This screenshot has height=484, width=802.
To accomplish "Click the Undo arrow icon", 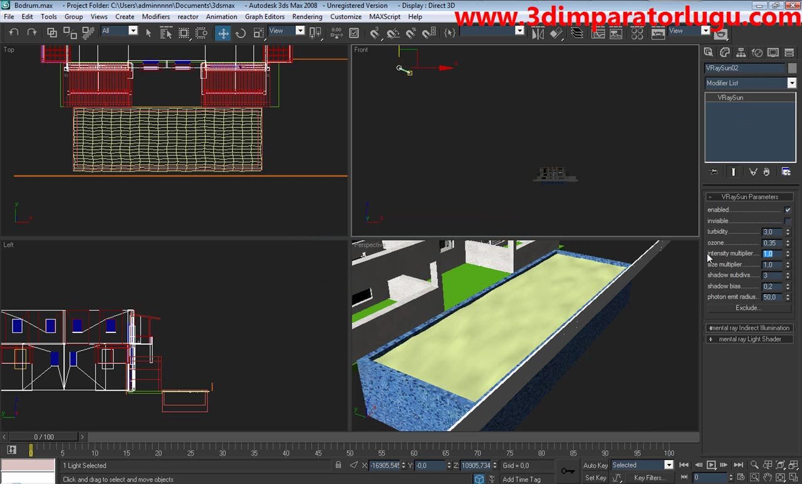I will [x=14, y=33].
